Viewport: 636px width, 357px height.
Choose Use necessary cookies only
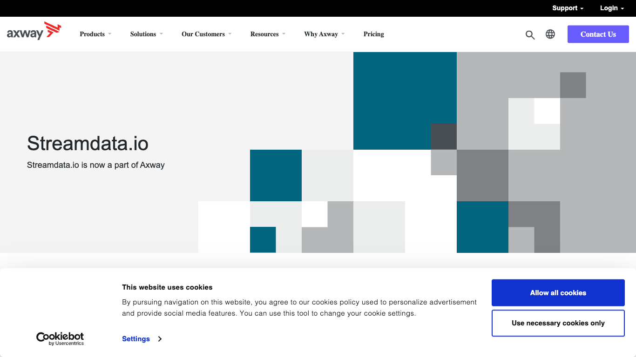(558, 323)
